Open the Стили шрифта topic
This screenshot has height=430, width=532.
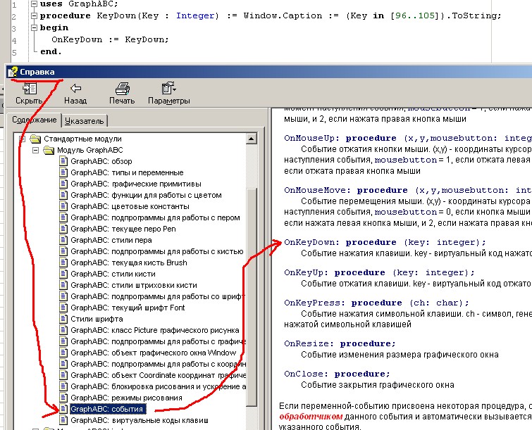pos(96,320)
